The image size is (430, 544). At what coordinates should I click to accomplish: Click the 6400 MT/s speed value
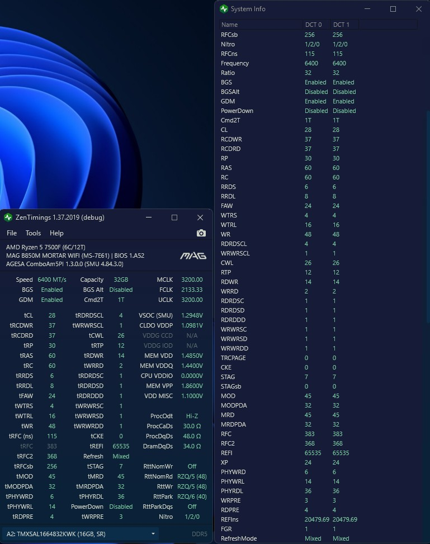51,280
